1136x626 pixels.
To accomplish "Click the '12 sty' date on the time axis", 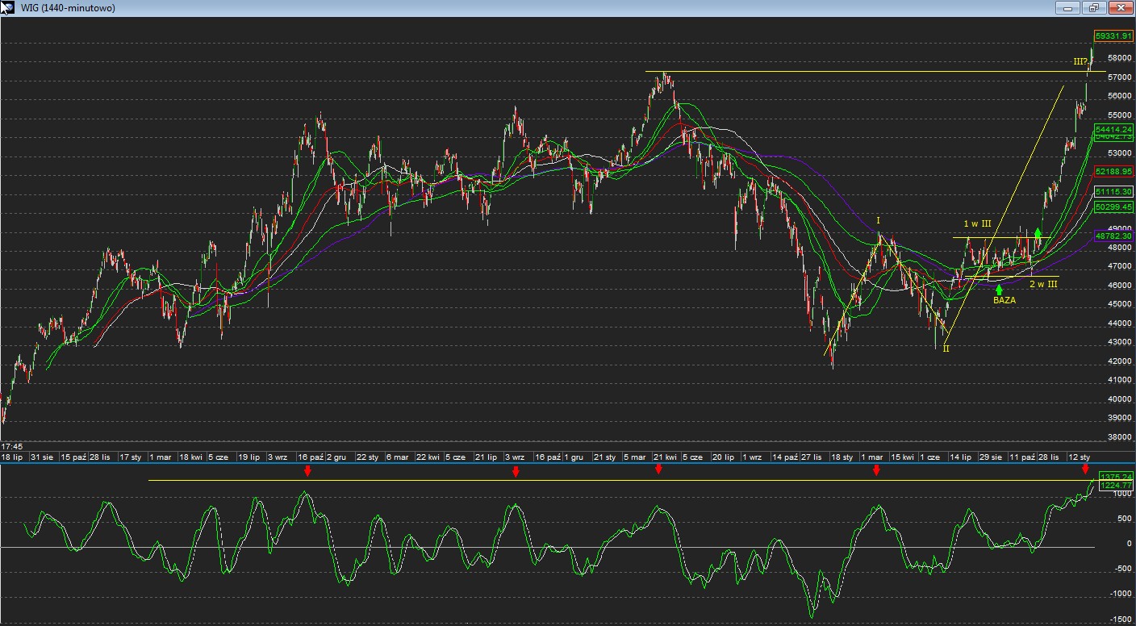I will 1079,457.
